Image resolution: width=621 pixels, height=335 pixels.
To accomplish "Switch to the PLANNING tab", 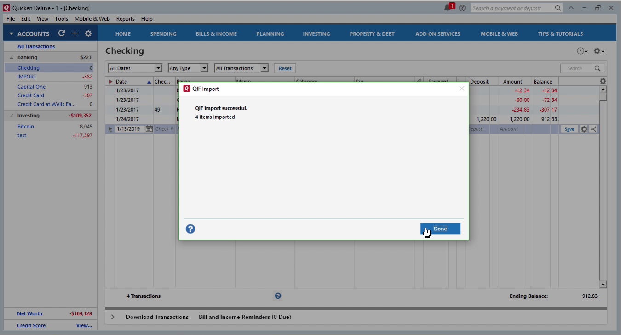I will click(x=270, y=34).
